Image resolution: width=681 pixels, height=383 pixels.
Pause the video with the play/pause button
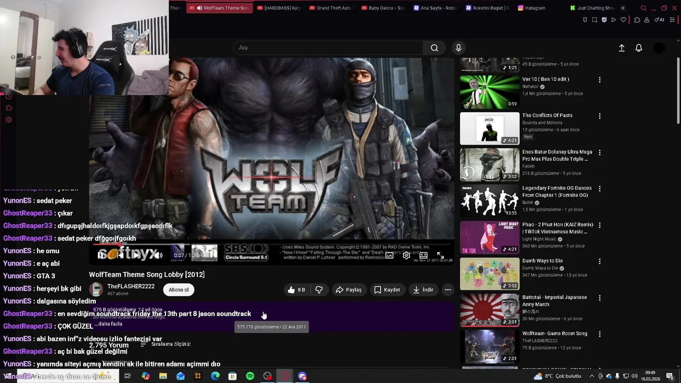pyautogui.click(x=101, y=255)
